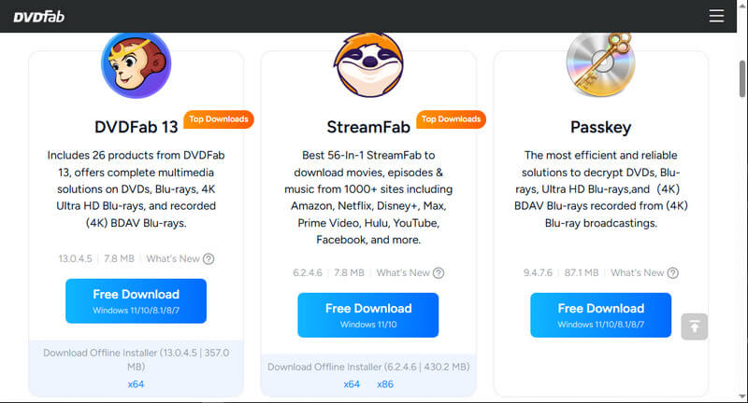748x403 pixels.
Task: Download Passkey with Free Download button
Action: pyautogui.click(x=600, y=315)
